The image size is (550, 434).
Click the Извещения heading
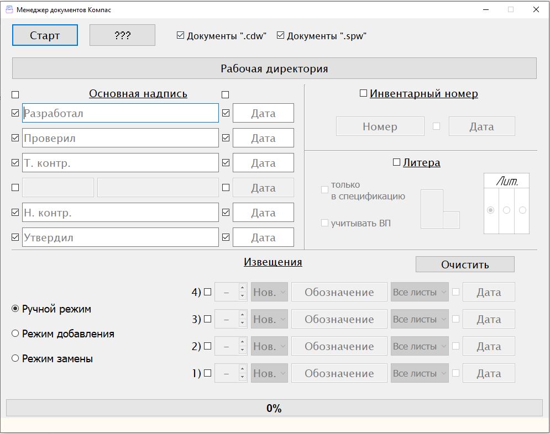point(273,262)
